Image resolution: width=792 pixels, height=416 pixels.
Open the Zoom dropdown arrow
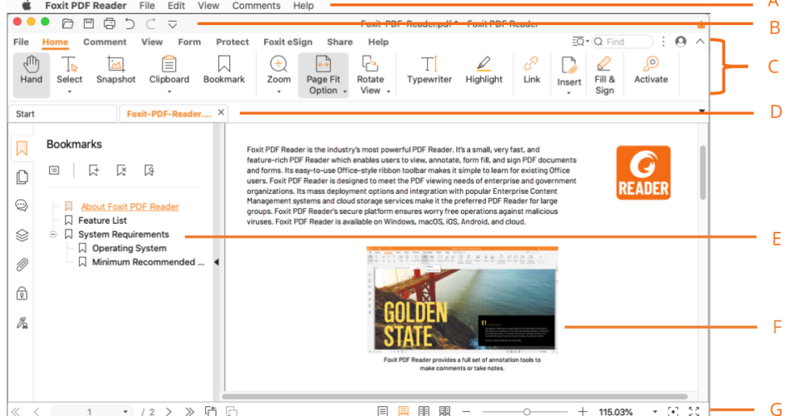click(278, 92)
